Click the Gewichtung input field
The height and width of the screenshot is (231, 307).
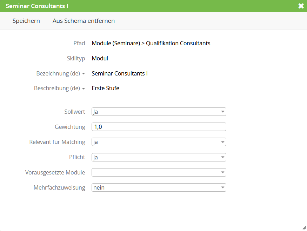pyautogui.click(x=159, y=127)
